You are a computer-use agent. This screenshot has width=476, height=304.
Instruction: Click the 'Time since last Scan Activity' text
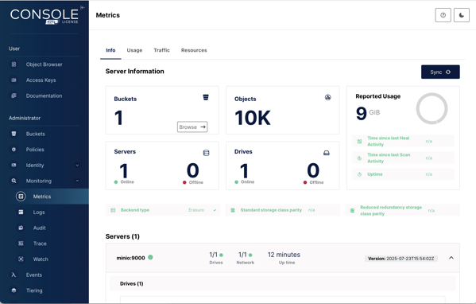(x=389, y=158)
